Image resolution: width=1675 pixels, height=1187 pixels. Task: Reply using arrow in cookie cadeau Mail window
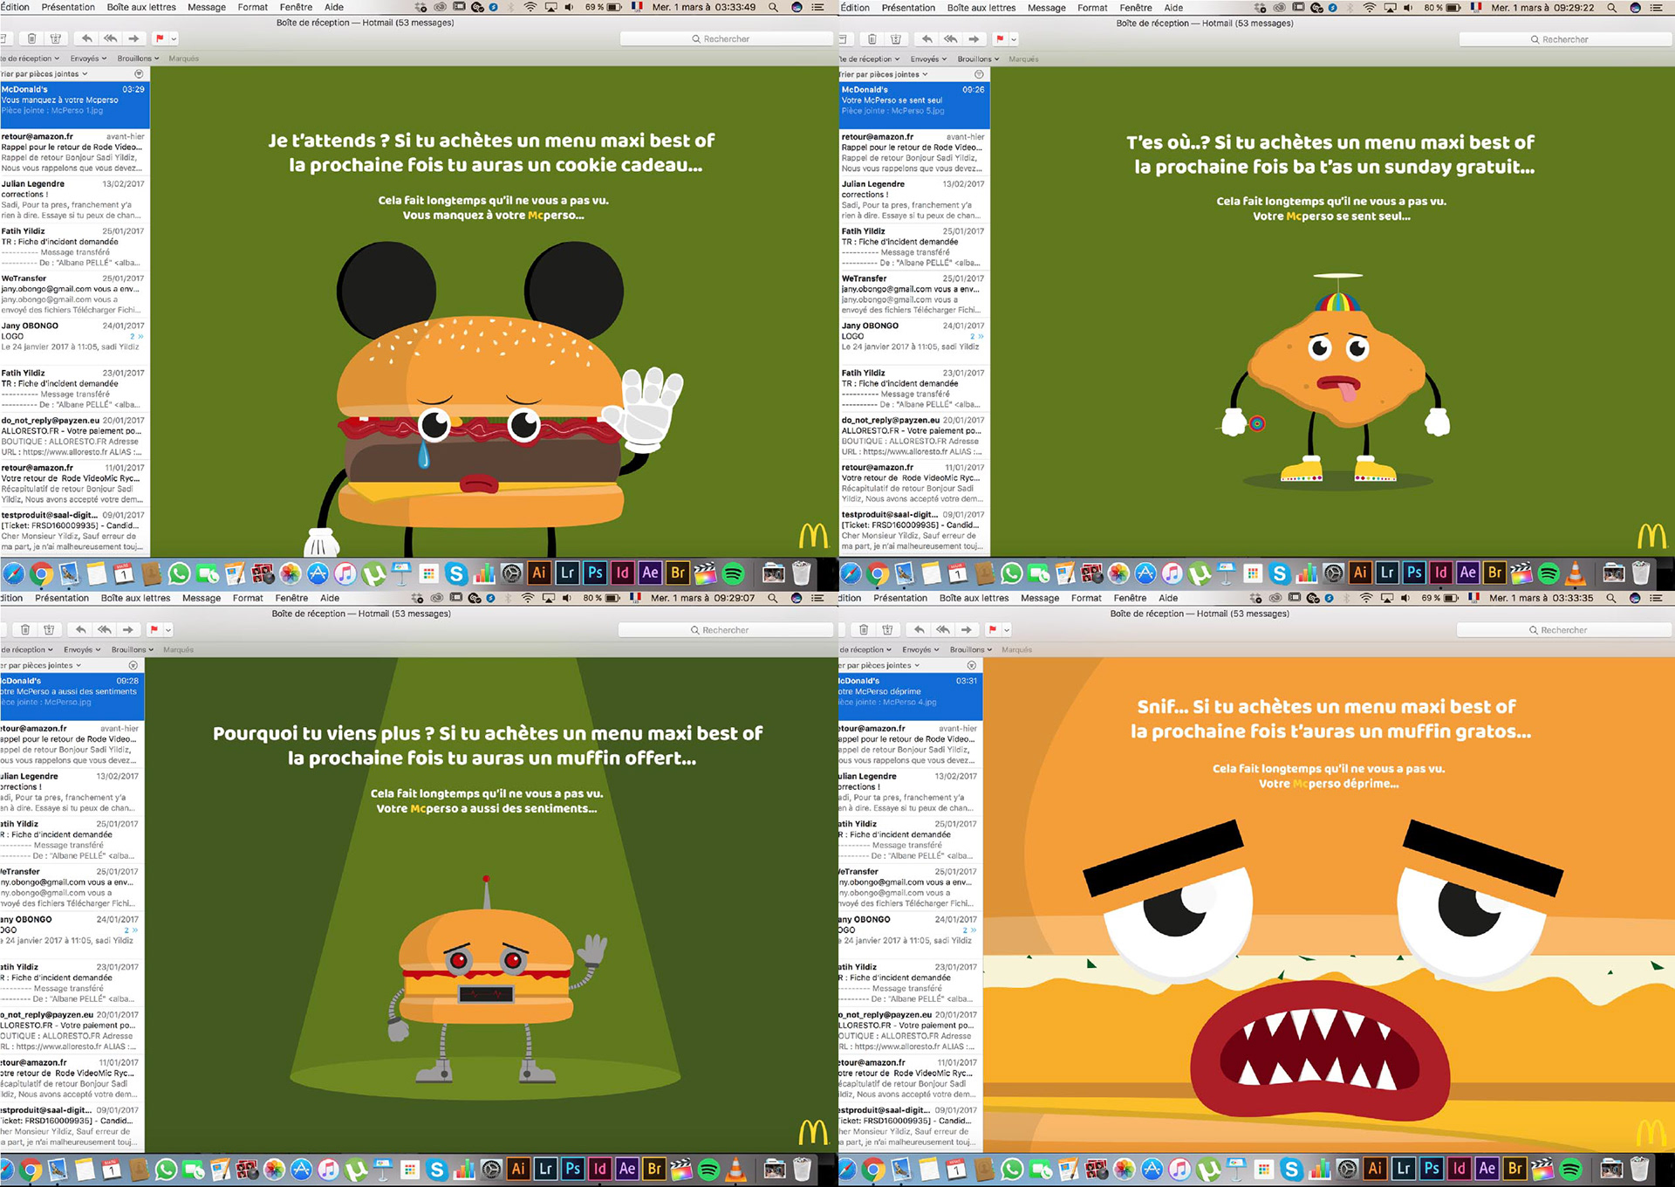86,38
